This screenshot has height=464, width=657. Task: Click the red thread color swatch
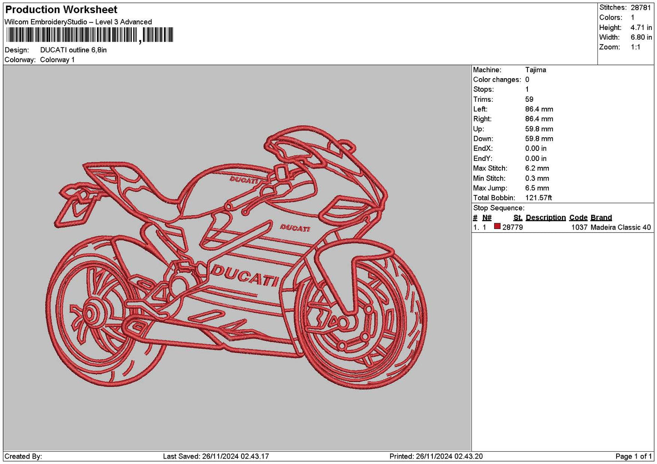pos(497,226)
